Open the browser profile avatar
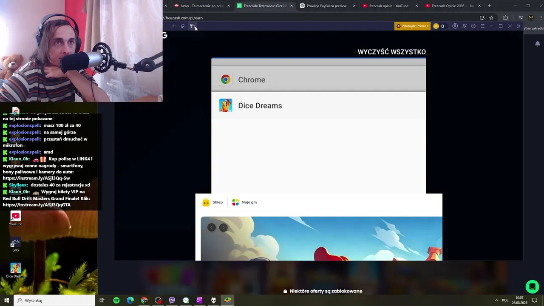The image size is (544, 306). [x=531, y=18]
